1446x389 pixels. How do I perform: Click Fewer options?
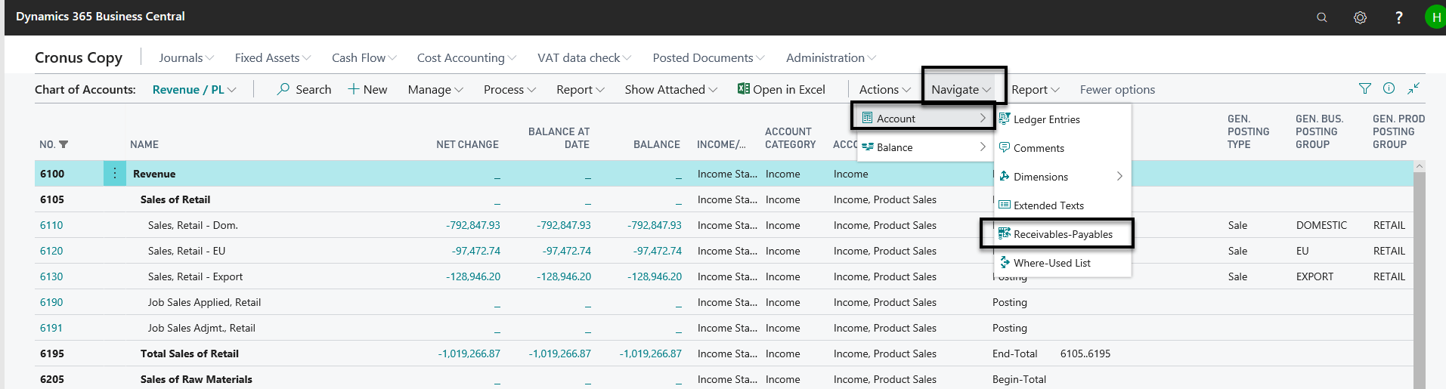(x=1117, y=89)
